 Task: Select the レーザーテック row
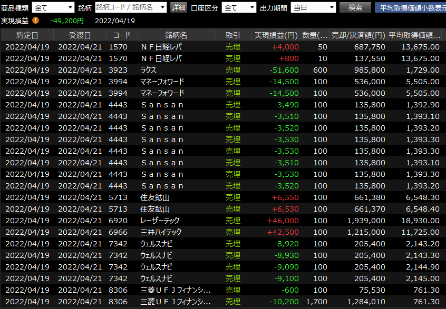coord(176,221)
